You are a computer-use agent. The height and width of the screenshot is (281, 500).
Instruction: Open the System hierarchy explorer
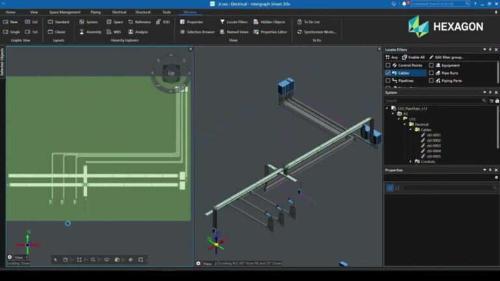[x=89, y=22]
